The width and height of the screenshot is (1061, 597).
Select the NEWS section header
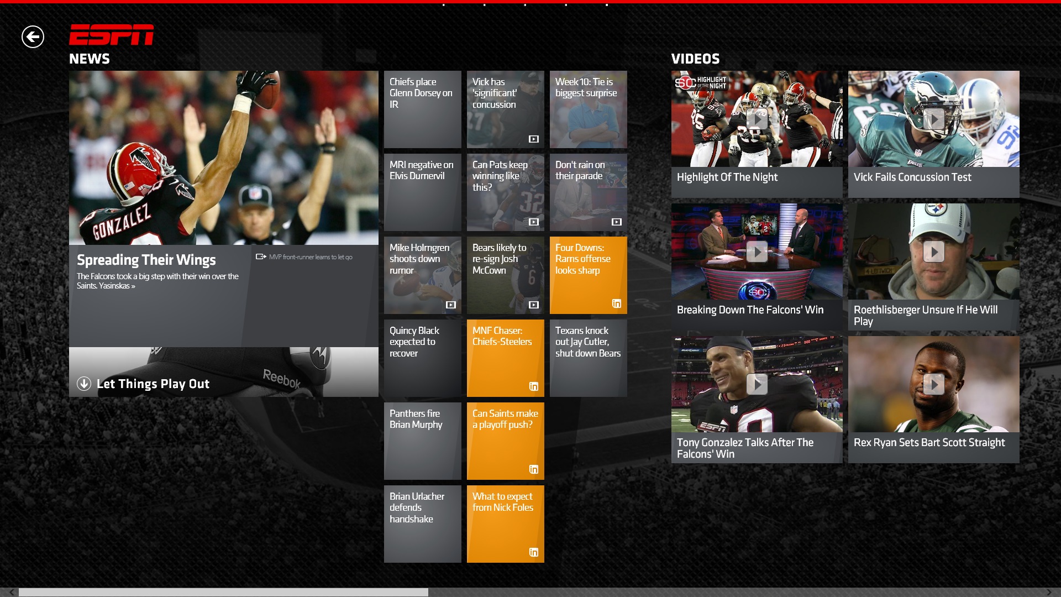[90, 59]
